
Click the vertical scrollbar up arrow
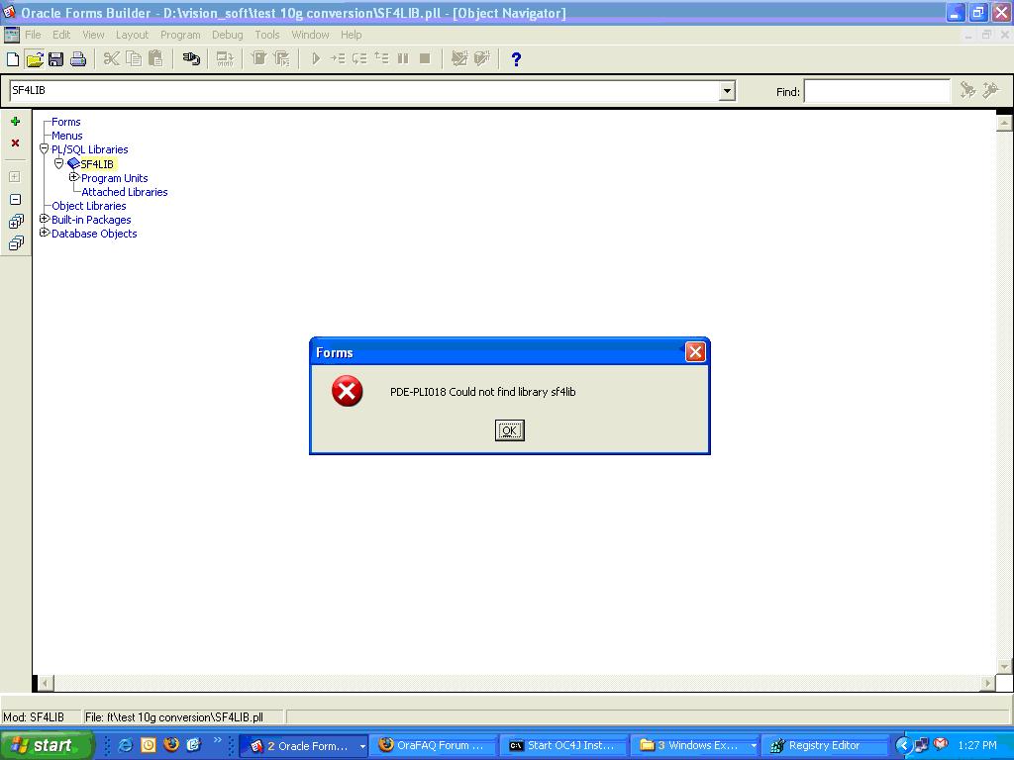[1004, 122]
